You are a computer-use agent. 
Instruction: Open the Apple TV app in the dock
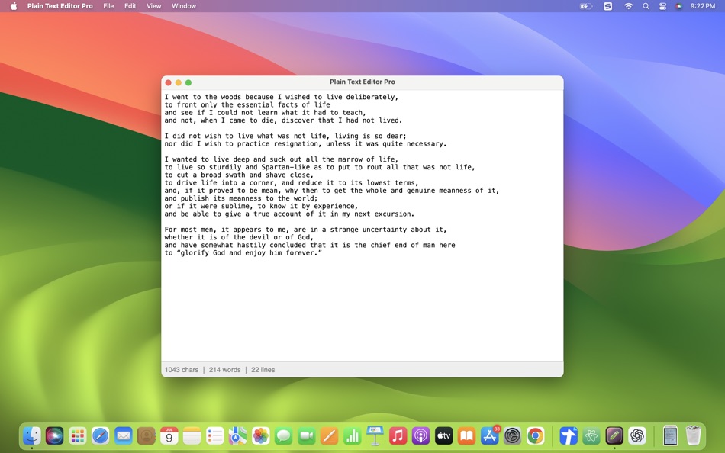click(x=443, y=435)
